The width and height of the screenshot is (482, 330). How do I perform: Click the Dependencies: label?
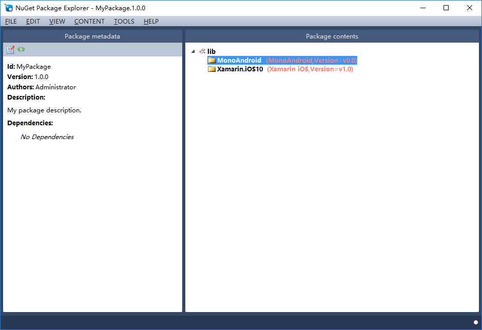tap(30, 123)
